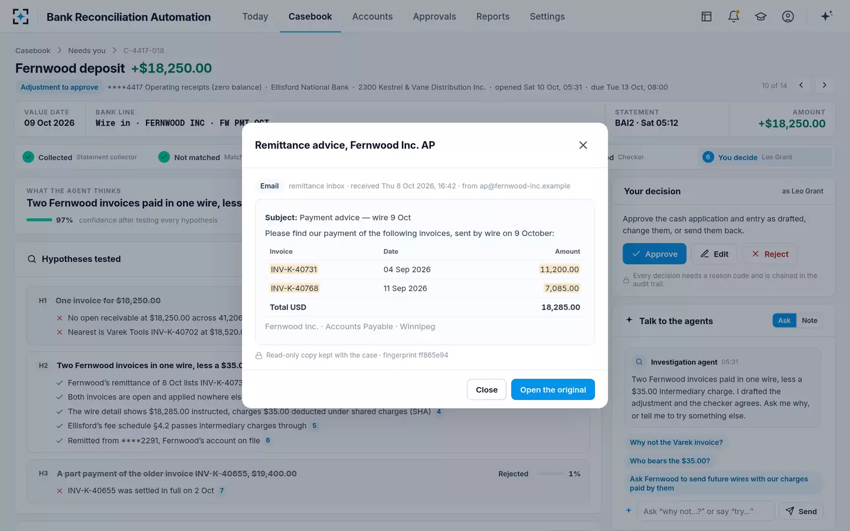Click the 97% confidence bar
The height and width of the screenshot is (531, 850).
pos(39,220)
